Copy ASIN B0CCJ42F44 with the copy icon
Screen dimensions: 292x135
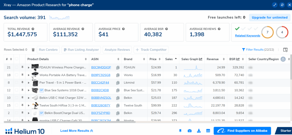(118, 83)
